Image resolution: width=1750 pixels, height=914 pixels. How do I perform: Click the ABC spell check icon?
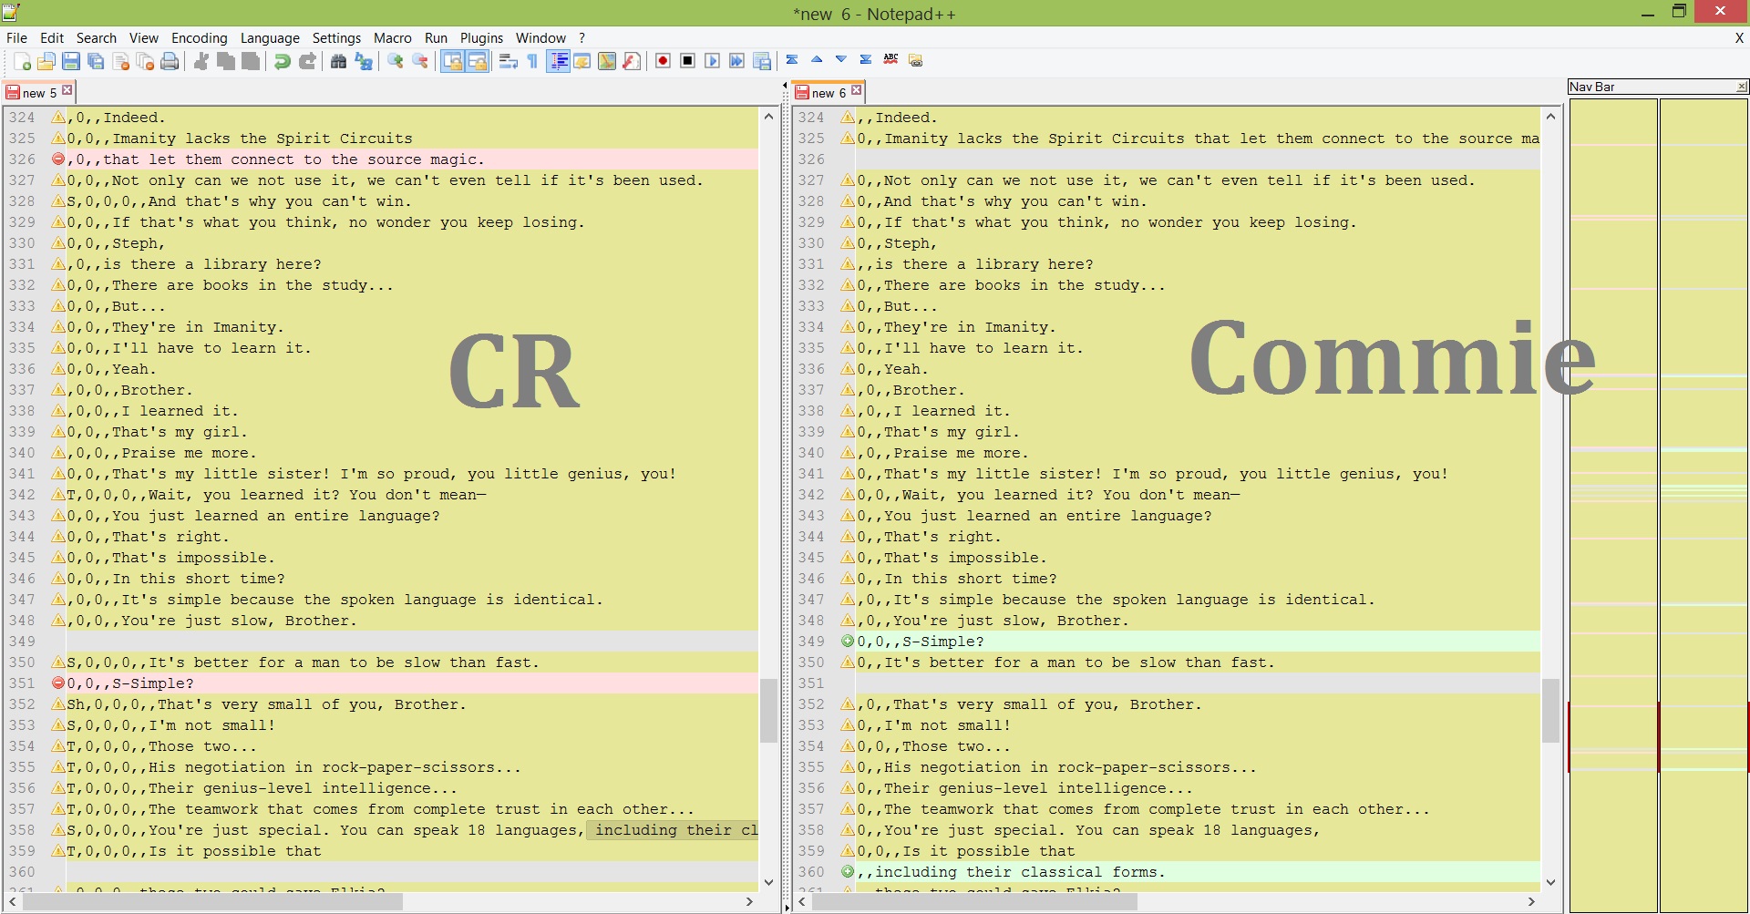(890, 60)
